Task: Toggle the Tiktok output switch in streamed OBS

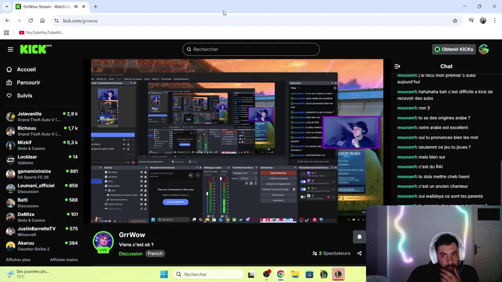Action: pyautogui.click(x=303, y=197)
